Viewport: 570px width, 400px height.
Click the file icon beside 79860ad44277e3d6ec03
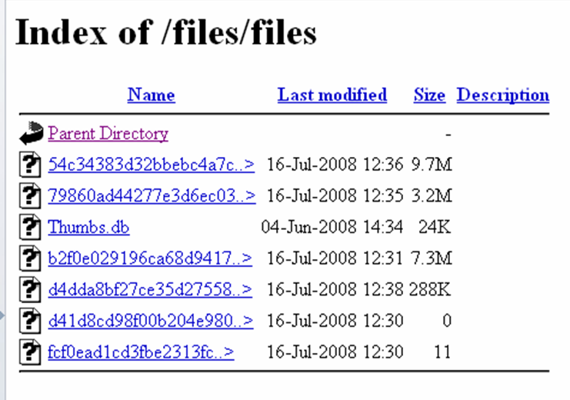point(32,195)
